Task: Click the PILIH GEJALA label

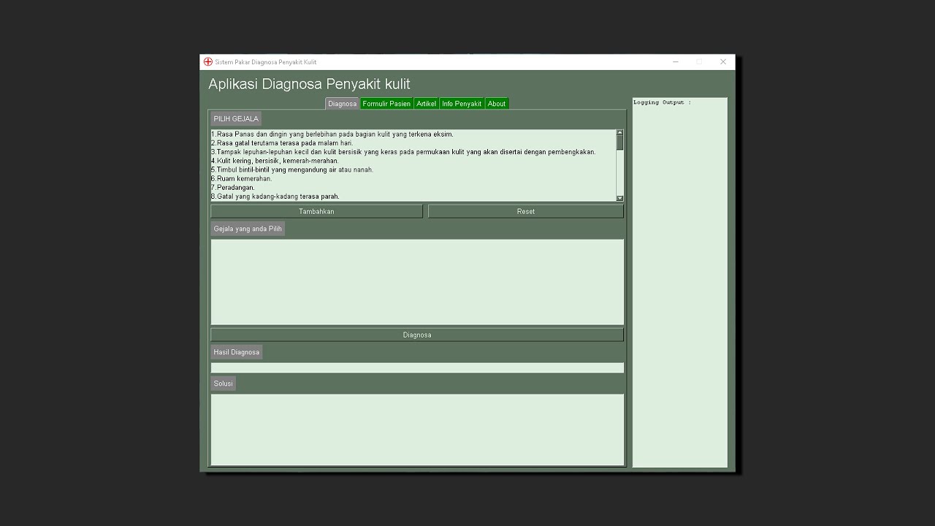Action: pyautogui.click(x=236, y=118)
